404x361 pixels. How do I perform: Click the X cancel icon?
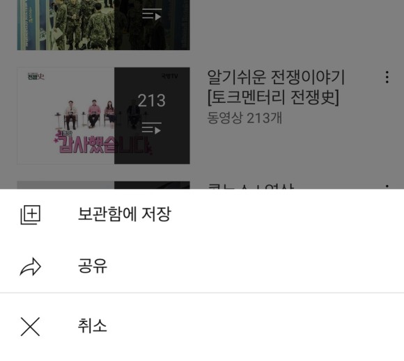point(30,326)
